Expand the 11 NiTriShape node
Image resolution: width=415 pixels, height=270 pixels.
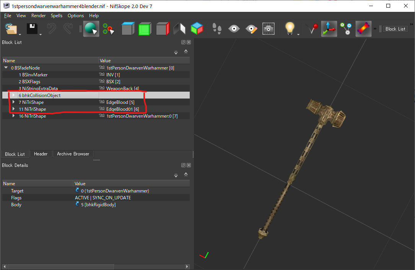click(x=13, y=109)
